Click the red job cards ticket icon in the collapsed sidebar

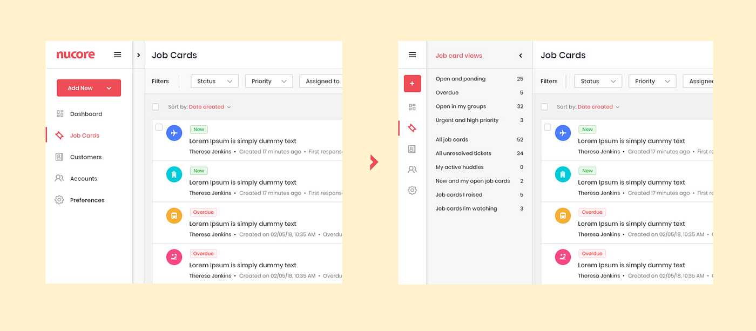pyautogui.click(x=413, y=128)
